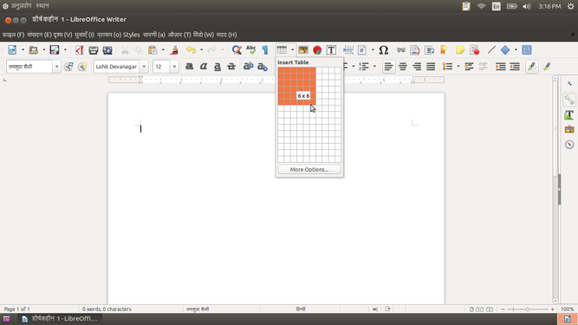578x325 pixels.
Task: Toggle Strikethrough formatting
Action: coord(231,67)
